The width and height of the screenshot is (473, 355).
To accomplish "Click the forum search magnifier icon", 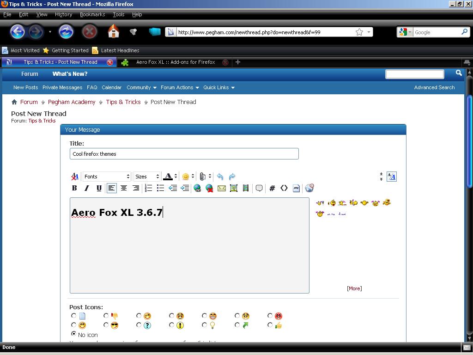I will point(459,73).
